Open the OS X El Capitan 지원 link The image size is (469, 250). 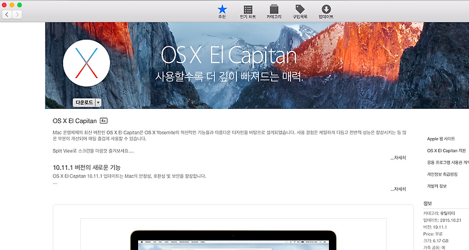click(x=446, y=151)
